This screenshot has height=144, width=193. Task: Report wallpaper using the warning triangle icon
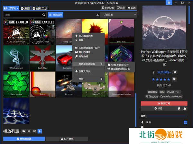click(x=185, y=109)
